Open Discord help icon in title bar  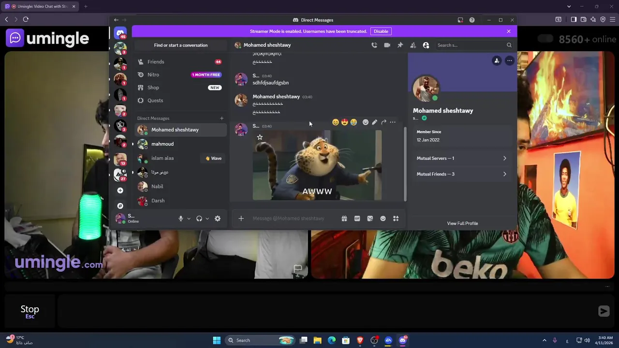472,20
